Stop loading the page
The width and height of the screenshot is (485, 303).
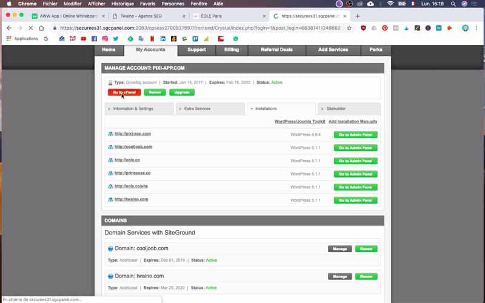(30, 28)
